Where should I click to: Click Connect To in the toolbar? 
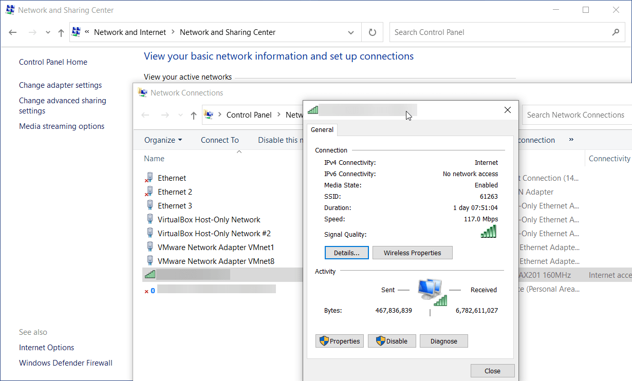[x=219, y=140]
